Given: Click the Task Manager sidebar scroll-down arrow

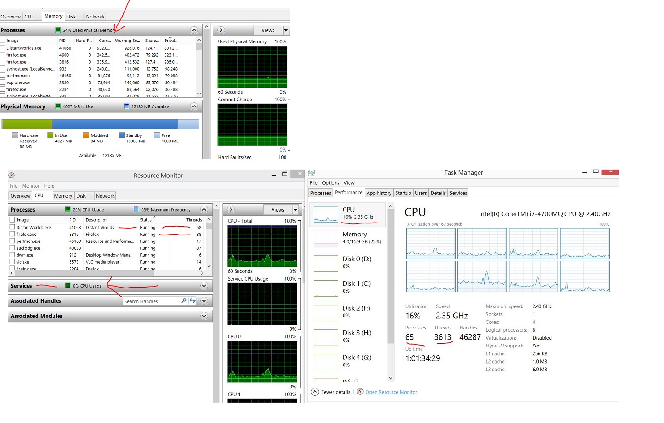Looking at the screenshot, I should pos(391,378).
